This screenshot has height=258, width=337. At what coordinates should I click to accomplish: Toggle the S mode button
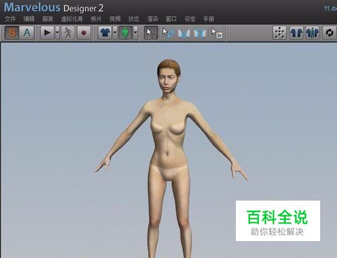pyautogui.click(x=12, y=33)
